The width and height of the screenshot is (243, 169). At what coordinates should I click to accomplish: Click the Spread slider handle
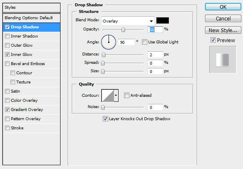click(x=103, y=63)
